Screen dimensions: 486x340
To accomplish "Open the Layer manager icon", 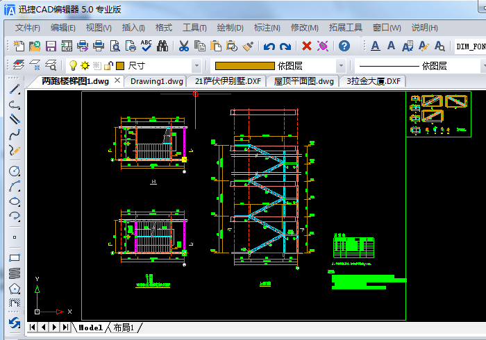I will pyautogui.click(x=19, y=65).
